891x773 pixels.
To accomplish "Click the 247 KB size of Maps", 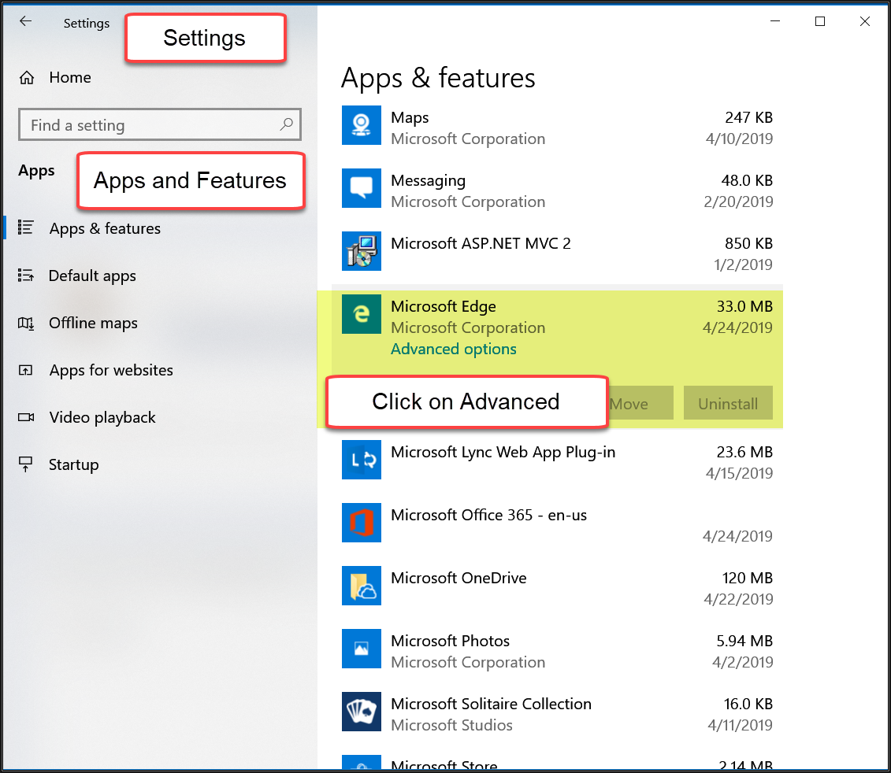I will click(748, 117).
